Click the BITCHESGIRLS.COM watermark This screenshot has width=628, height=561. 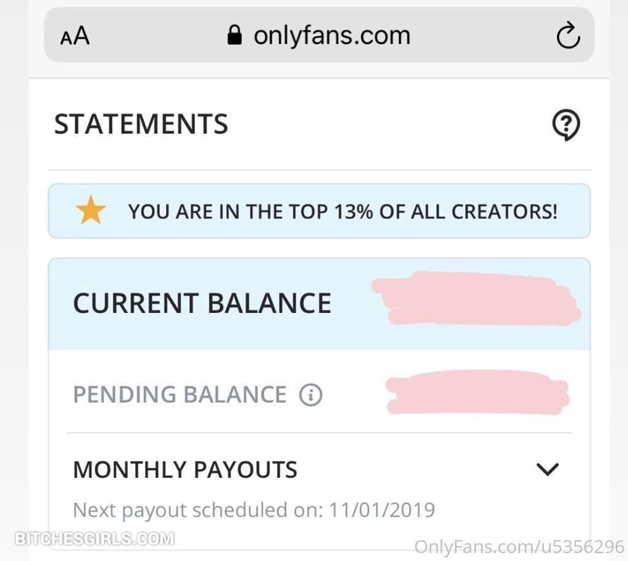(x=95, y=539)
